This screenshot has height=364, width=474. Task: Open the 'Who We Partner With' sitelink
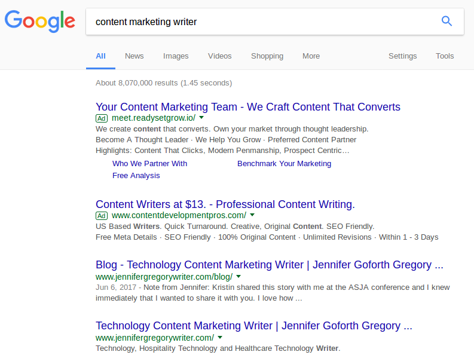tap(149, 164)
